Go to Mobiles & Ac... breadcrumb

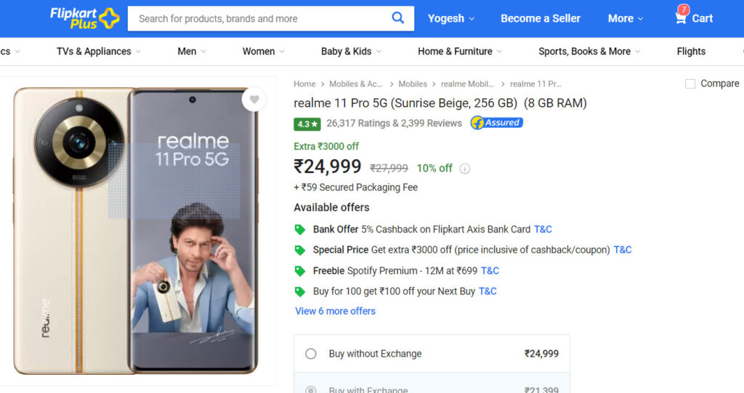point(356,84)
